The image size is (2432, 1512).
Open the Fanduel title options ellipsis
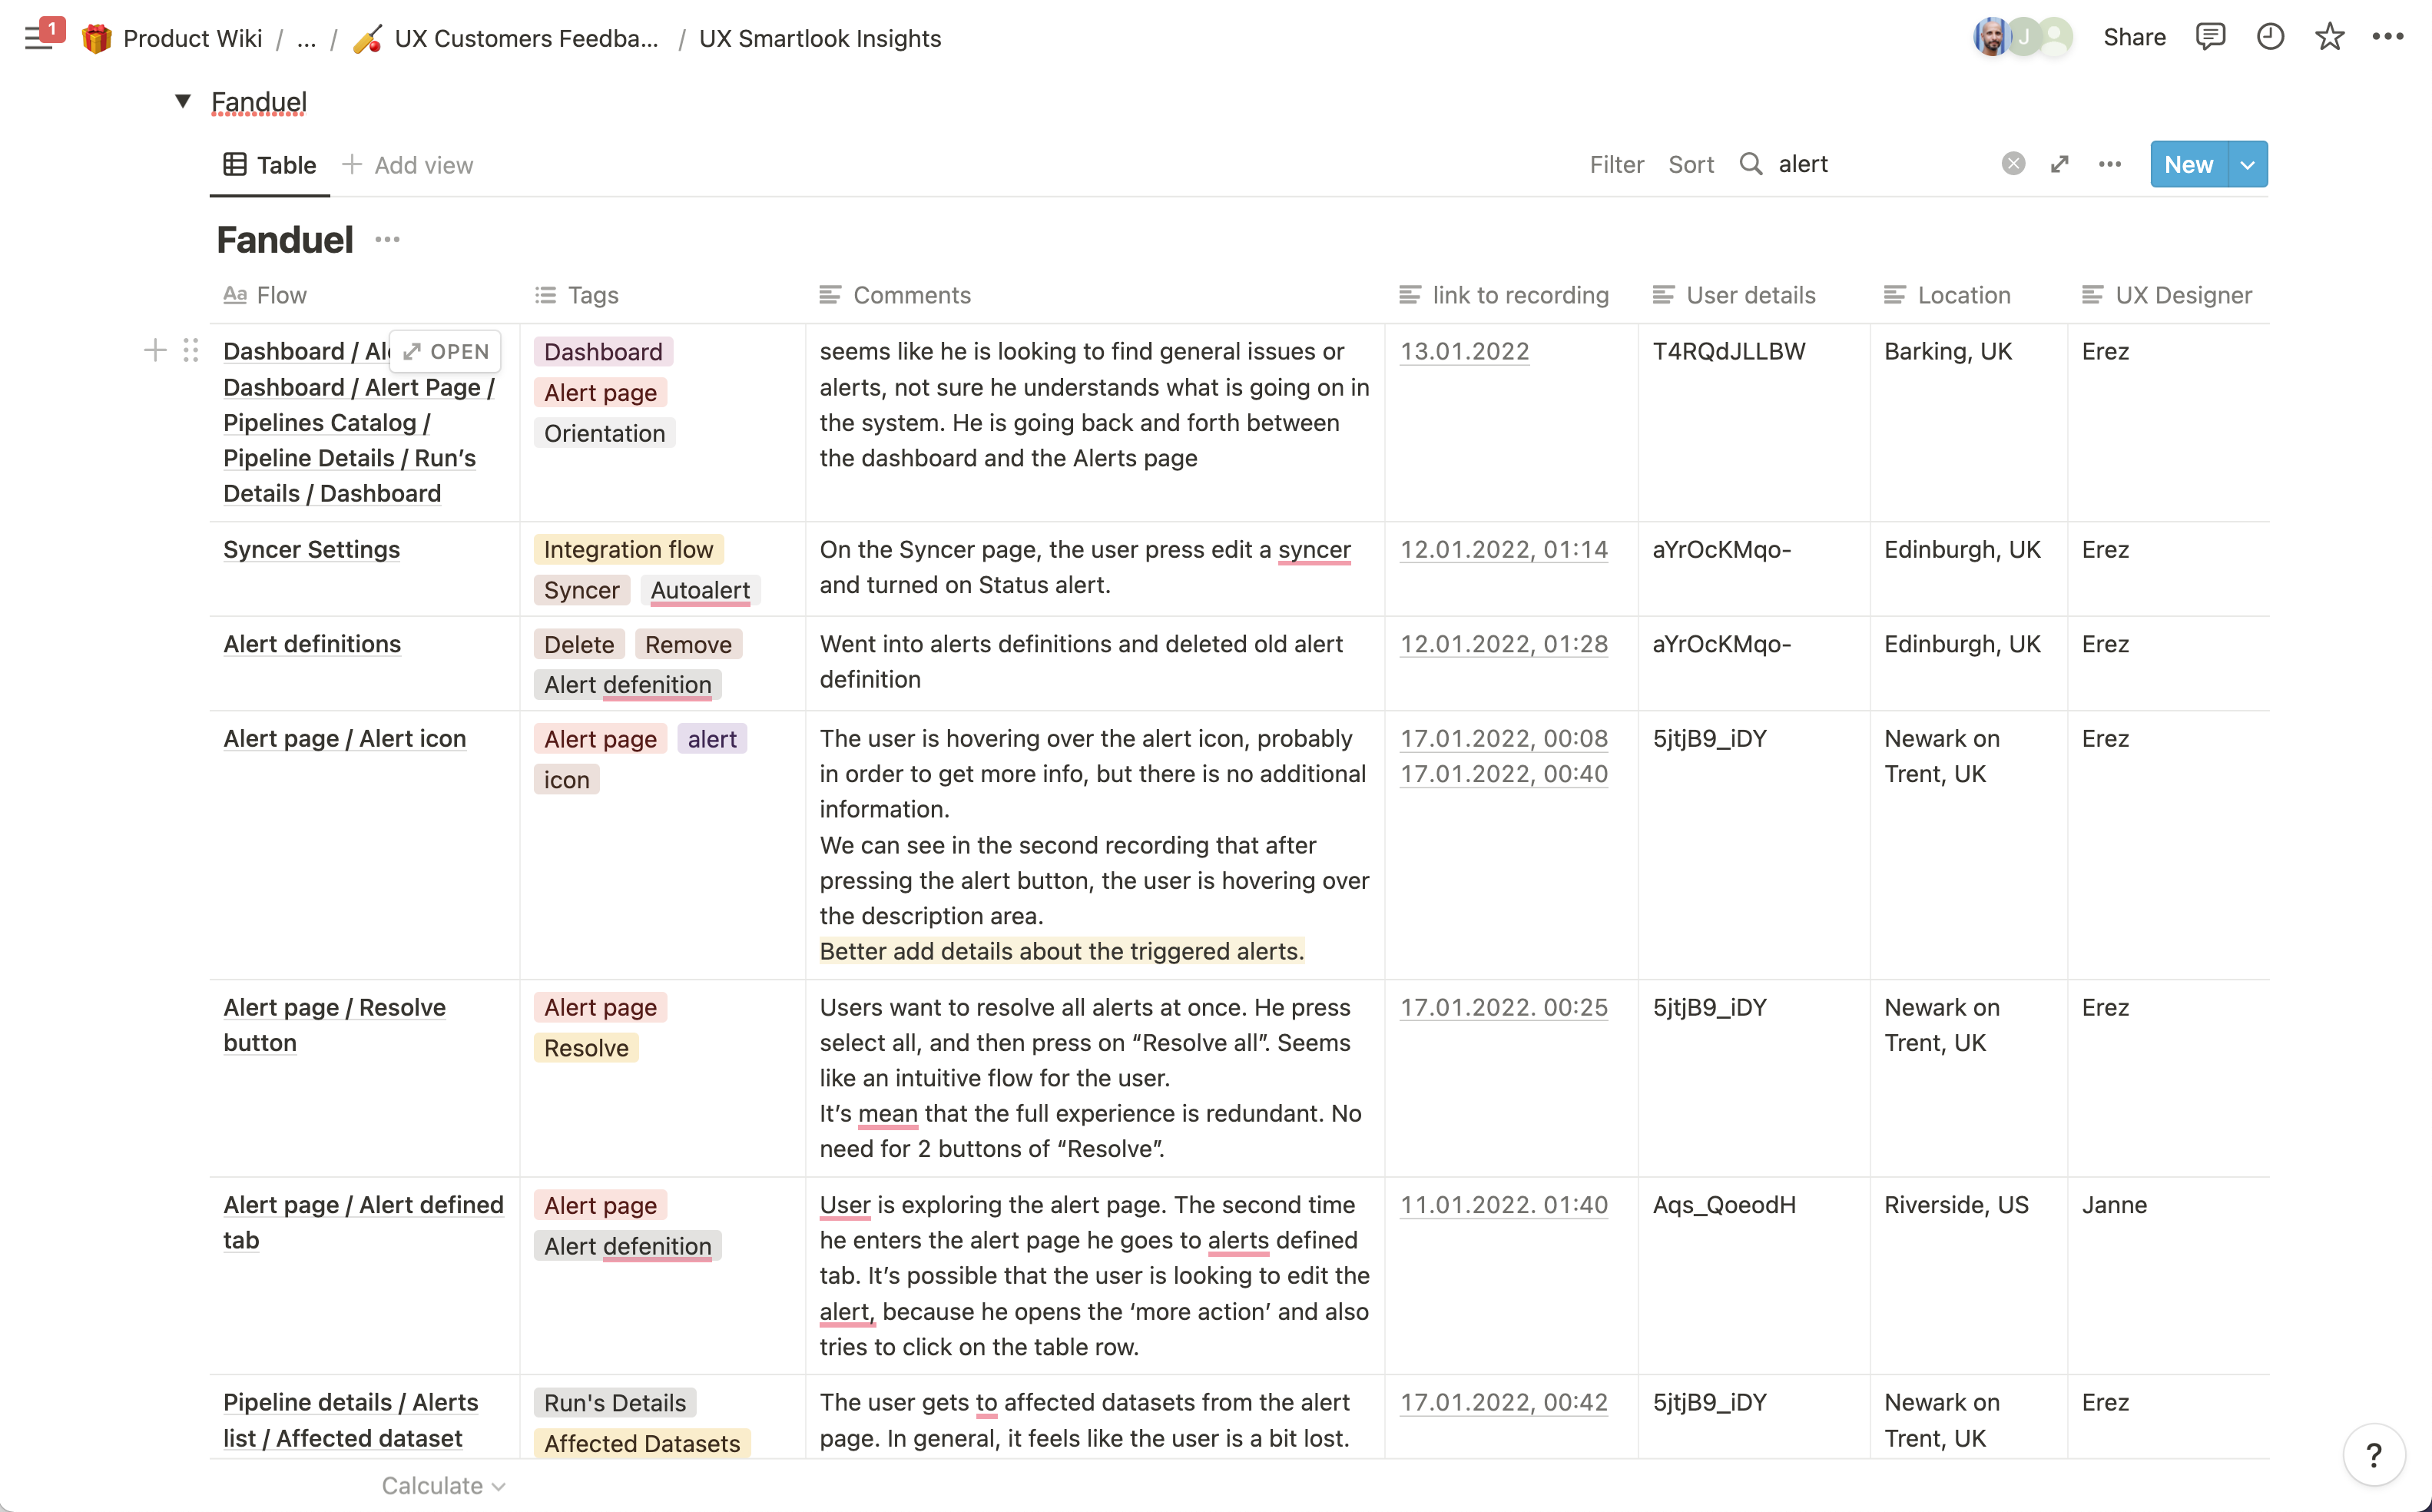(388, 240)
